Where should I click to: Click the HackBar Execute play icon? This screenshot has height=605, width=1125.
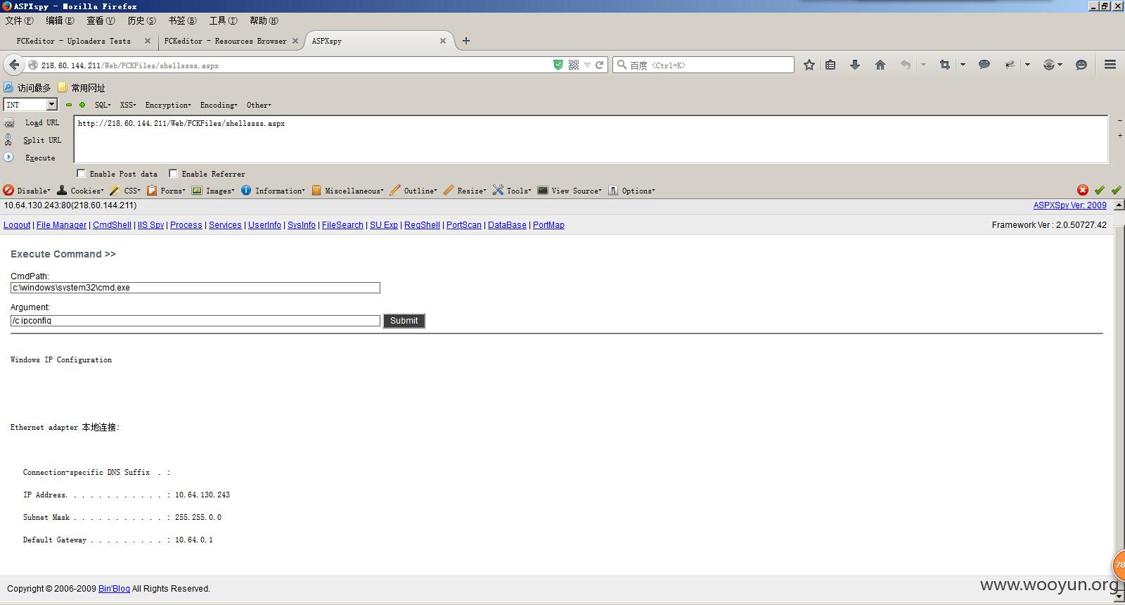click(9, 158)
